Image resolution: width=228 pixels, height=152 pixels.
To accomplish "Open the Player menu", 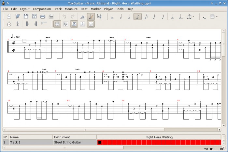I will point(108,9).
